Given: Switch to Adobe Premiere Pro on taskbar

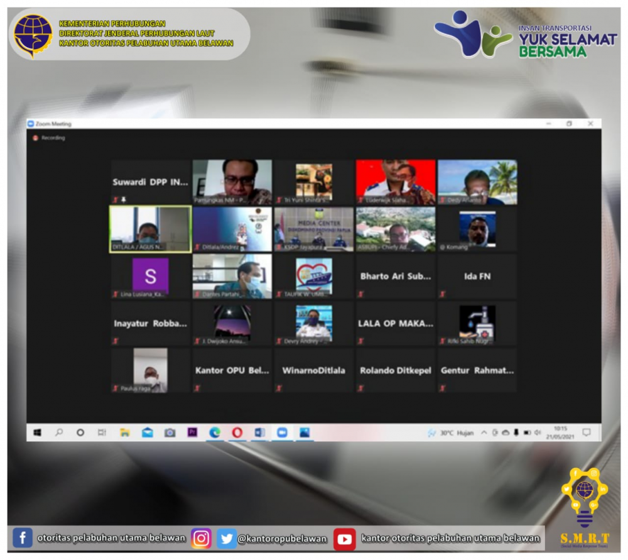Looking at the screenshot, I should coord(192,432).
